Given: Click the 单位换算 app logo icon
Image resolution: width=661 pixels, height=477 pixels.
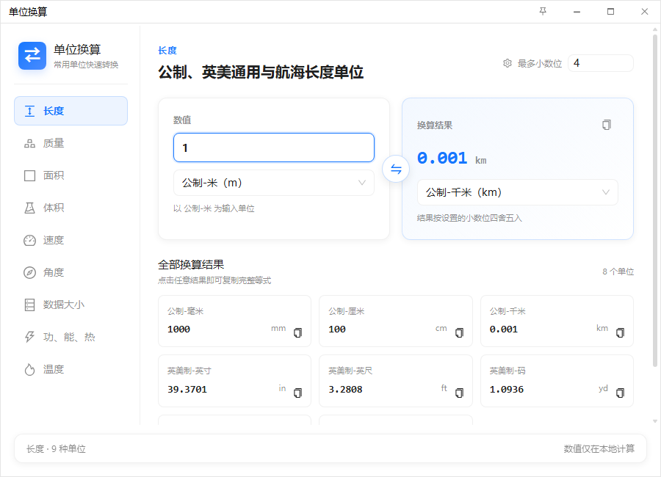Looking at the screenshot, I should pos(32,56).
